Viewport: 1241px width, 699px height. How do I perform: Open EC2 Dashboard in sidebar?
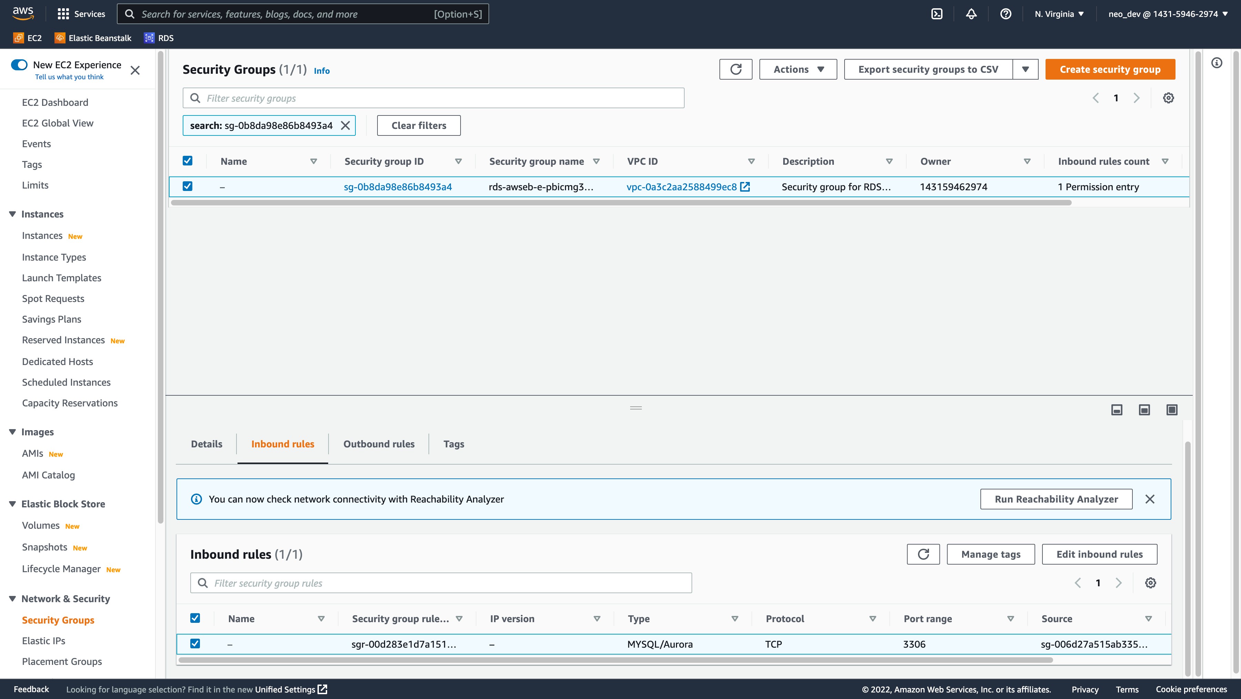click(55, 102)
